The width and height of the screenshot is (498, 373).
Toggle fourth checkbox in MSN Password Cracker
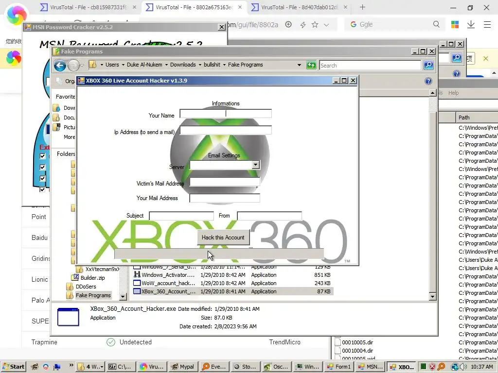click(x=42, y=189)
